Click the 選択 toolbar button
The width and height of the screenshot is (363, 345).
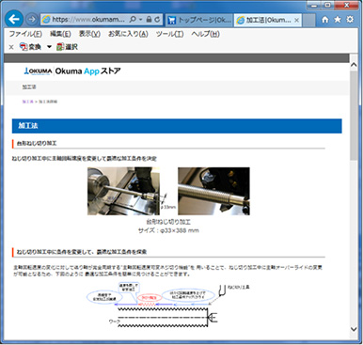coord(67,47)
